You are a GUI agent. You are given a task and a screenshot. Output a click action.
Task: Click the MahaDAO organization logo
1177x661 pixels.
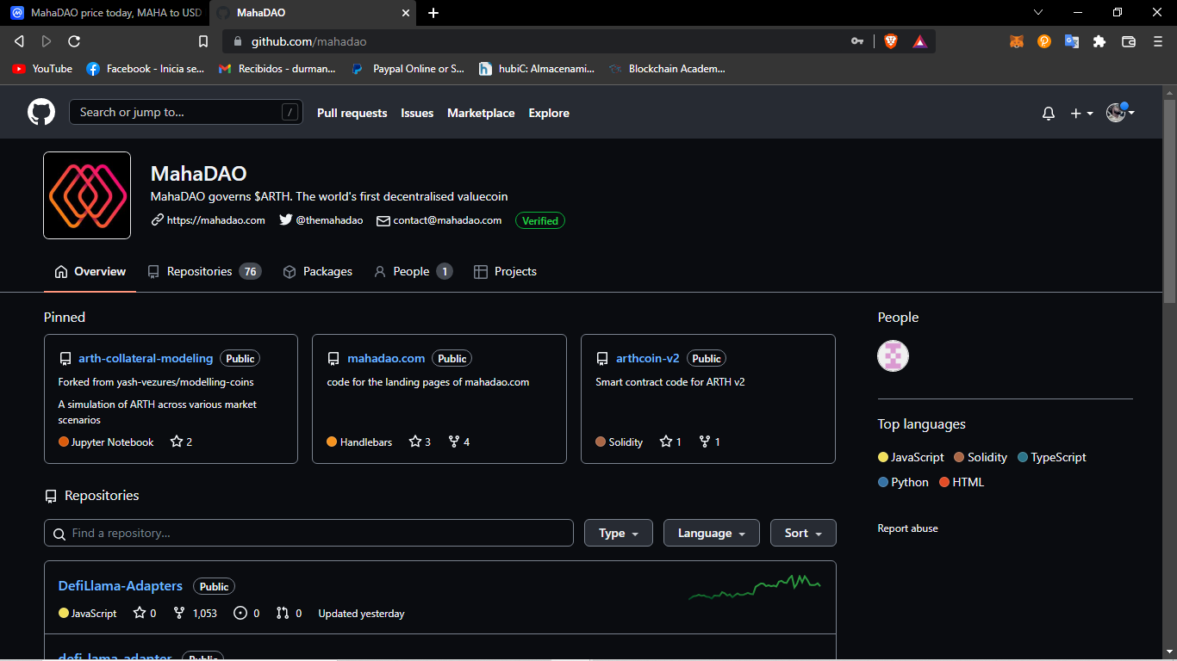(x=87, y=195)
